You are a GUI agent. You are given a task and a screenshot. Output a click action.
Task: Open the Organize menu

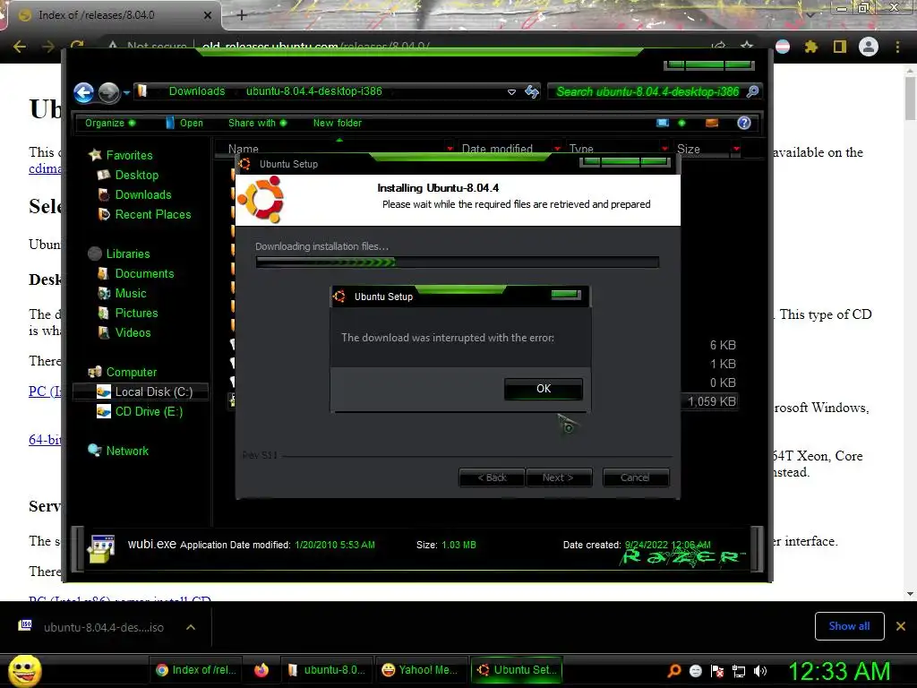point(110,123)
